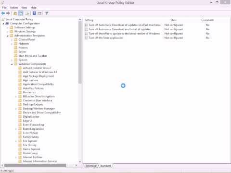
Task: Open the Action menu
Action: click(x=14, y=8)
